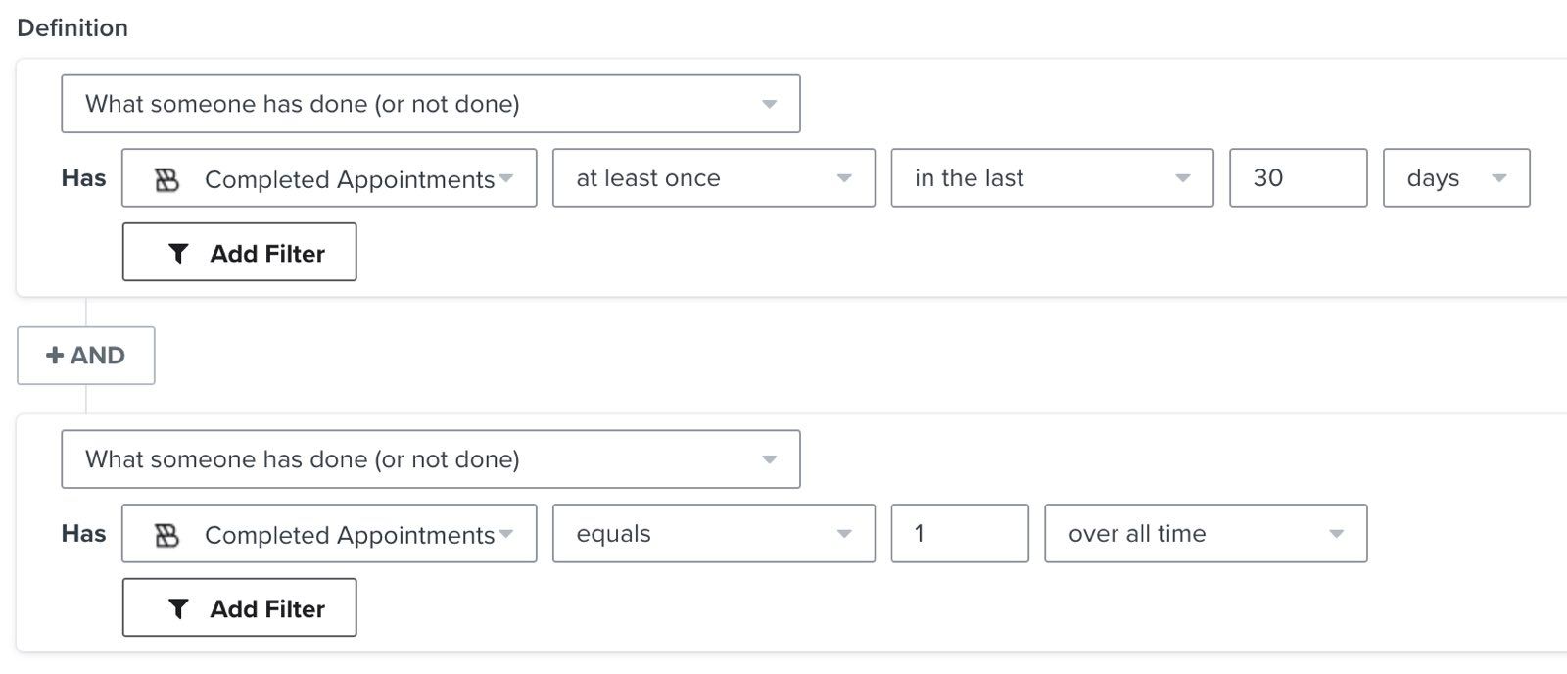The image size is (1567, 674).
Task: Click the filter funnel icon in first Add Filter
Action: [177, 252]
